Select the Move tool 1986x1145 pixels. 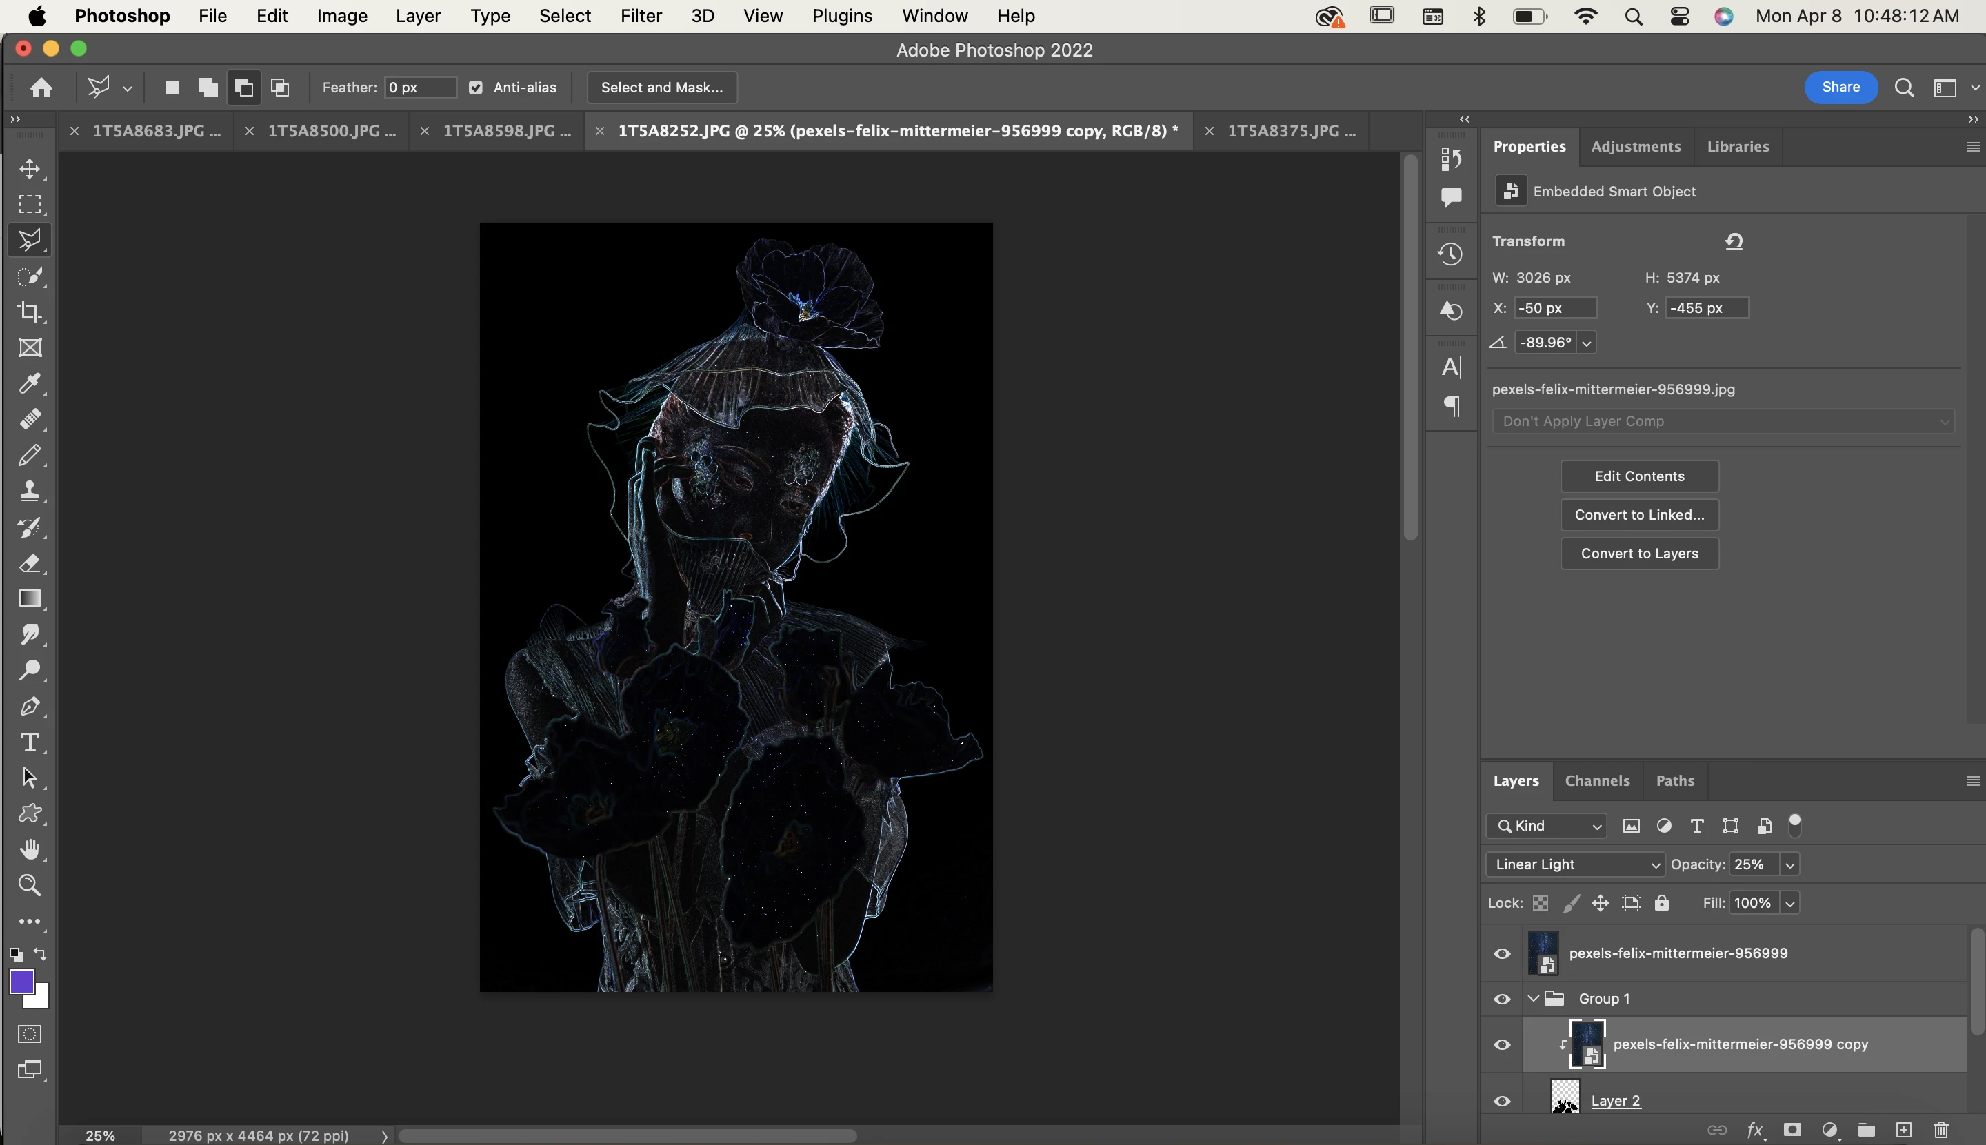point(30,169)
